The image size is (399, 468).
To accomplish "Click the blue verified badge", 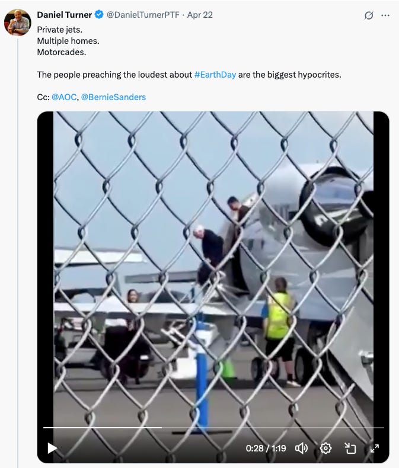I will (x=99, y=14).
